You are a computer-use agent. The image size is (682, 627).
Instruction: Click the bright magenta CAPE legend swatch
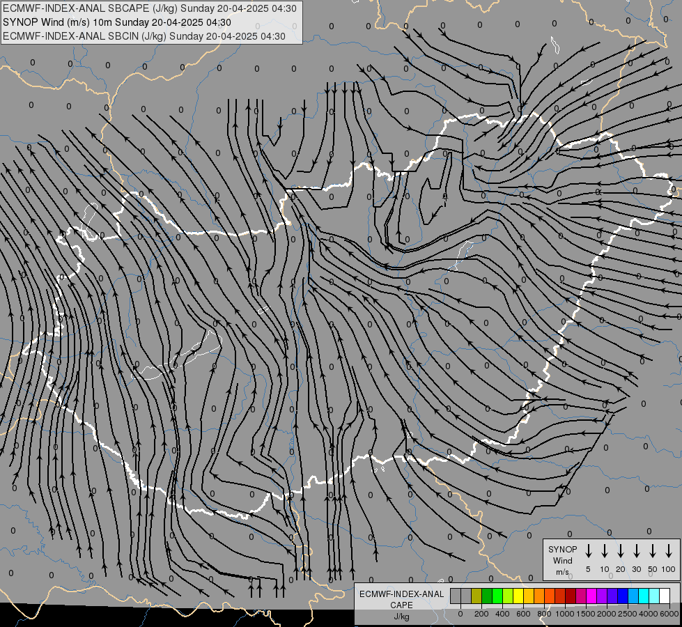click(591, 596)
